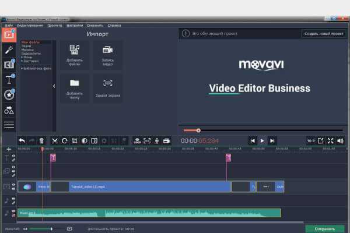Click the Захват экрана button
350x233 pixels.
[x=108, y=89]
